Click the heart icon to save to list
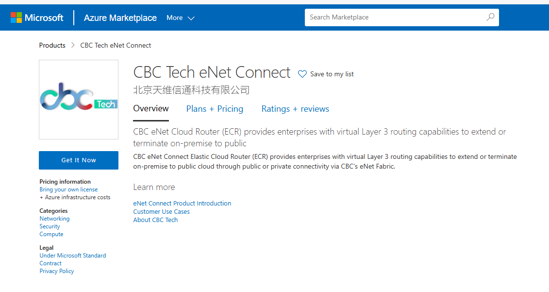The image size is (549, 292). (x=302, y=74)
